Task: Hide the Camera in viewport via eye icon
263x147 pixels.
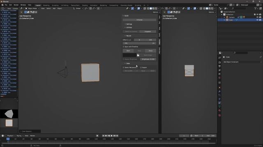Action: pos(258,17)
